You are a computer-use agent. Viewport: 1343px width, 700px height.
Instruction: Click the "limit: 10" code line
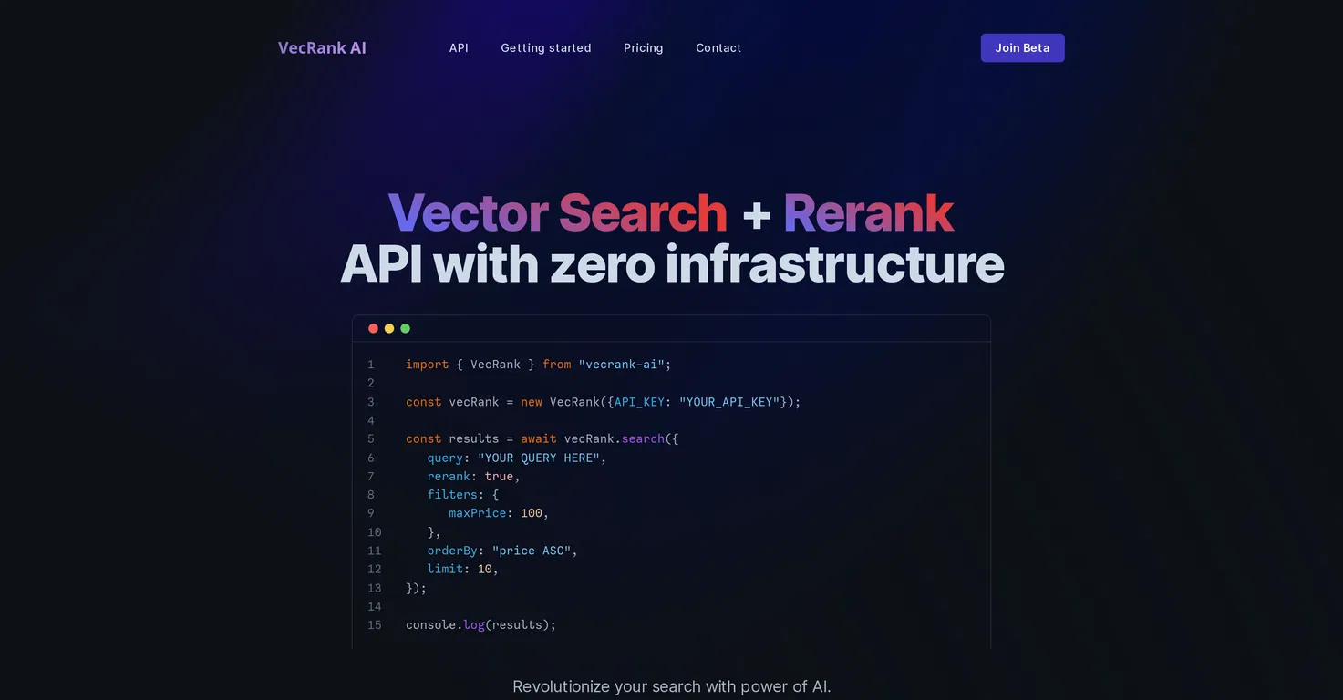coord(463,569)
